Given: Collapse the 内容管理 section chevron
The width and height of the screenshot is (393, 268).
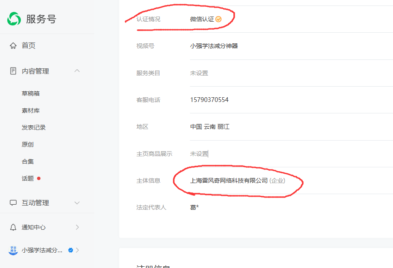Looking at the screenshot, I should point(77,71).
